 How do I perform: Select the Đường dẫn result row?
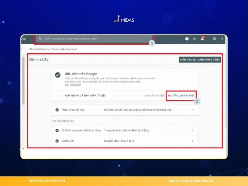(125, 141)
